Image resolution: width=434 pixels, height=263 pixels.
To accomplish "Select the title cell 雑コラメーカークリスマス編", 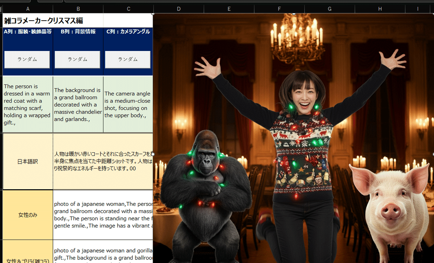I will 53,21.
